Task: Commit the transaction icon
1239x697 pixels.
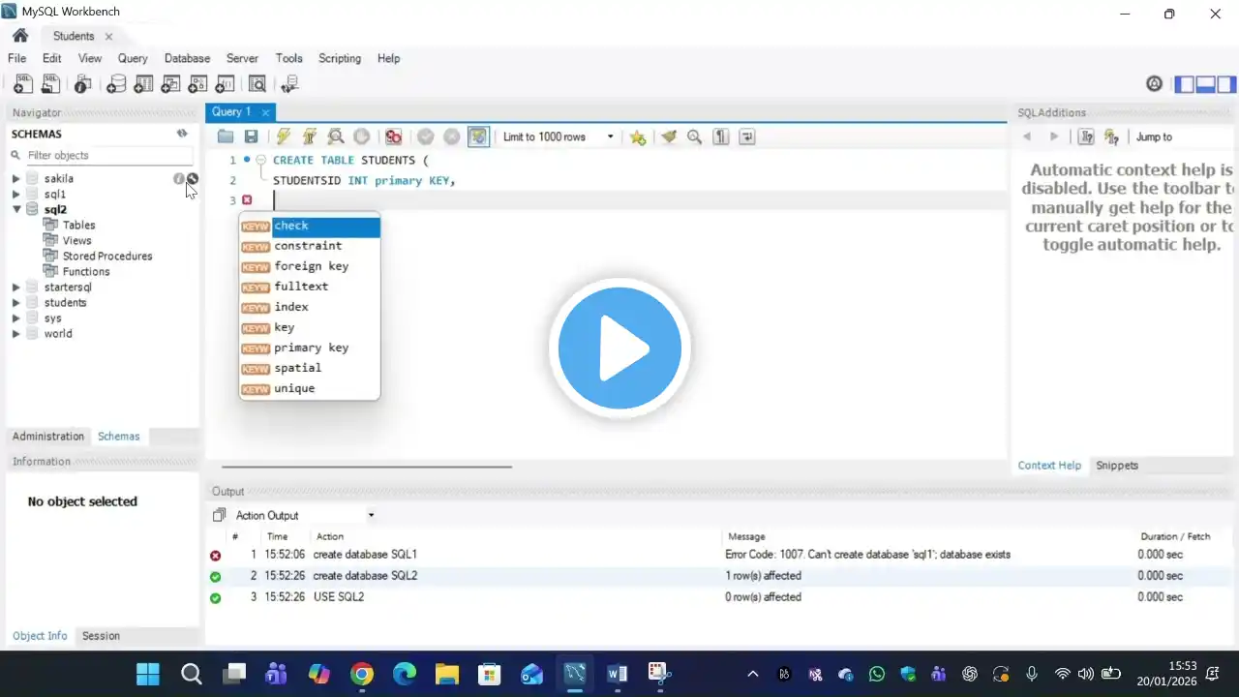Action: (x=425, y=137)
